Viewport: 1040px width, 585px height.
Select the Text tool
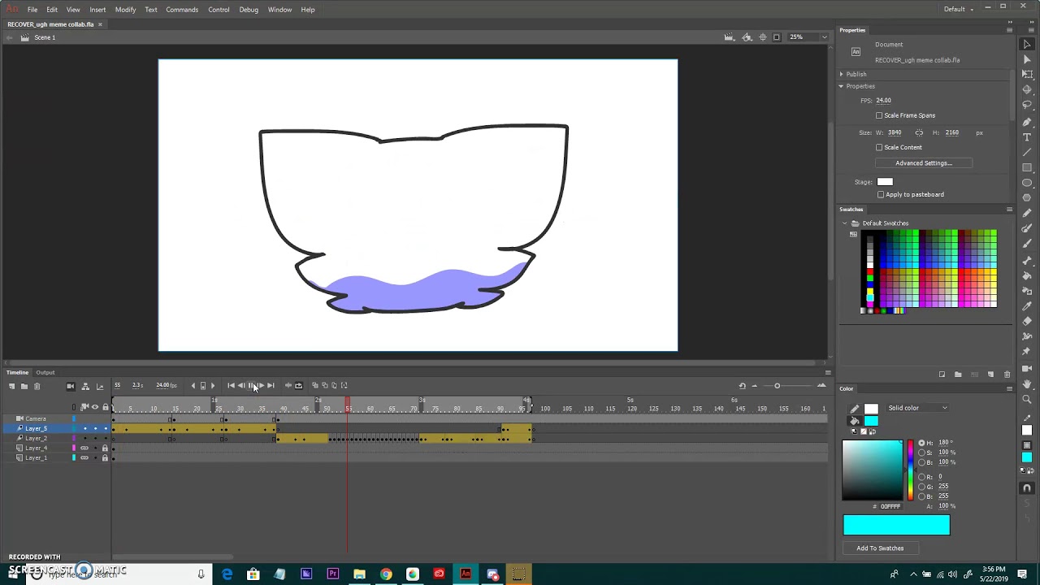tap(1027, 137)
